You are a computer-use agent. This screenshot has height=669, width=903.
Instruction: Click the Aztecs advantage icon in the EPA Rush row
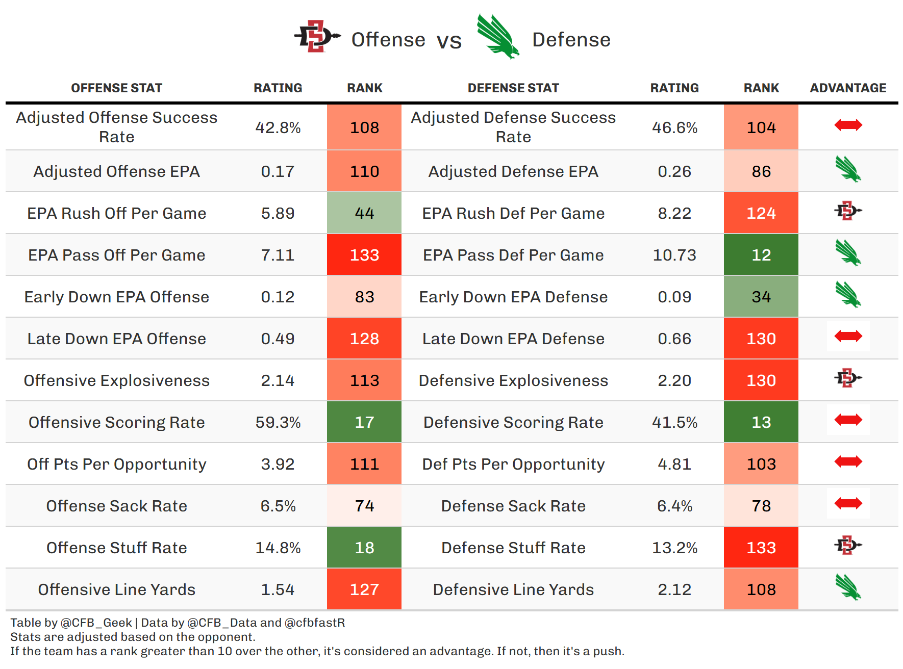click(848, 211)
